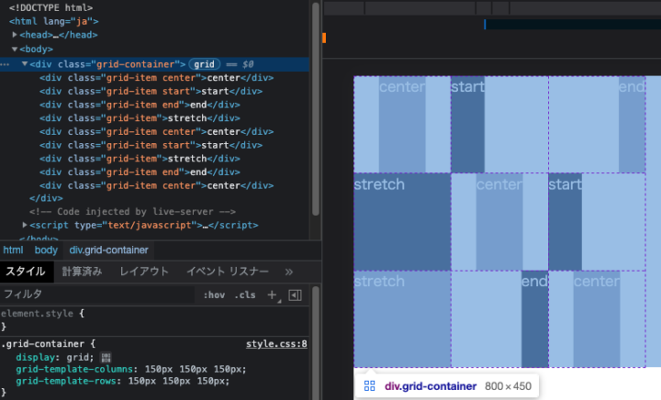Viewport: 661px width, 400px height.
Task: Collapse the div grid-container node
Action: click(25, 64)
